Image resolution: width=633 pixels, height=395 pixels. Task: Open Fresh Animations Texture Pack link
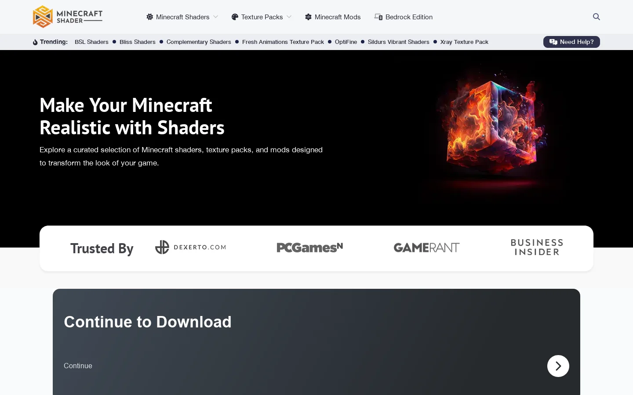pos(283,42)
